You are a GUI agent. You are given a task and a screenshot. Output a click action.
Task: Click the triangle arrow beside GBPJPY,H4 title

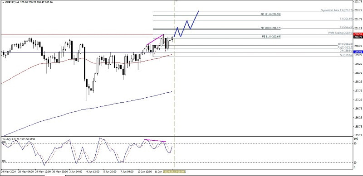coord(3,2)
